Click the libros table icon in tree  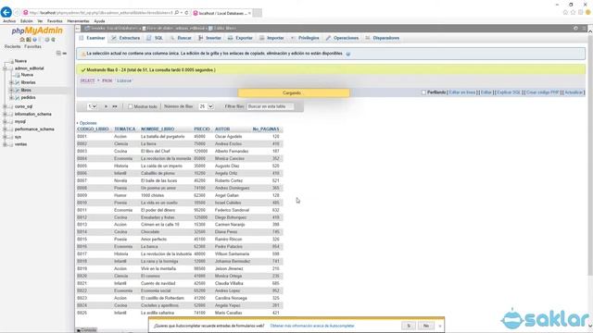17,91
